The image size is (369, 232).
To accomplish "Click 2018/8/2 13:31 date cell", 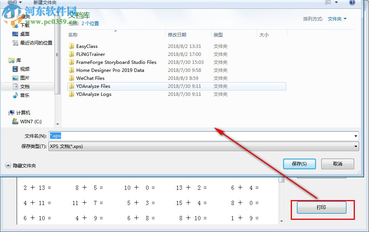I will pyautogui.click(x=185, y=46).
